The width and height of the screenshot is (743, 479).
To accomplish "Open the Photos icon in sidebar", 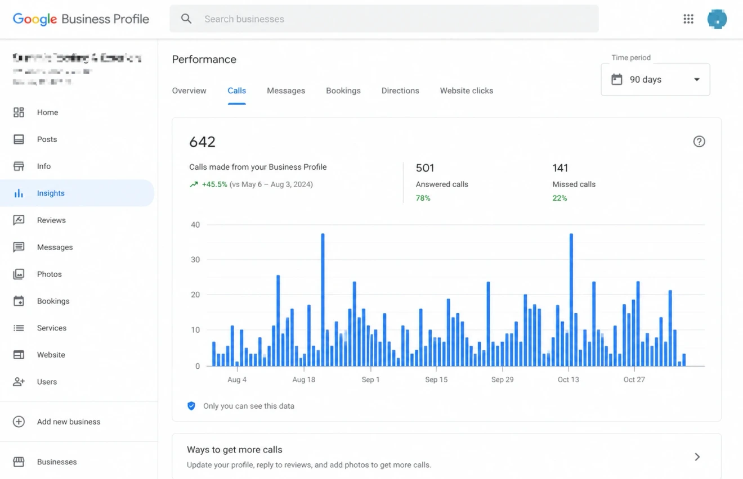I will point(19,274).
